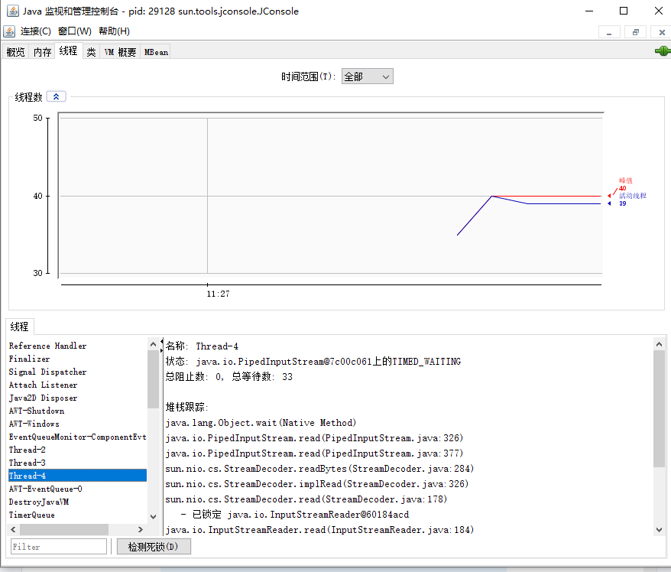Select the highlighted Thread-4 entry
This screenshot has height=572, width=671.
[77, 476]
